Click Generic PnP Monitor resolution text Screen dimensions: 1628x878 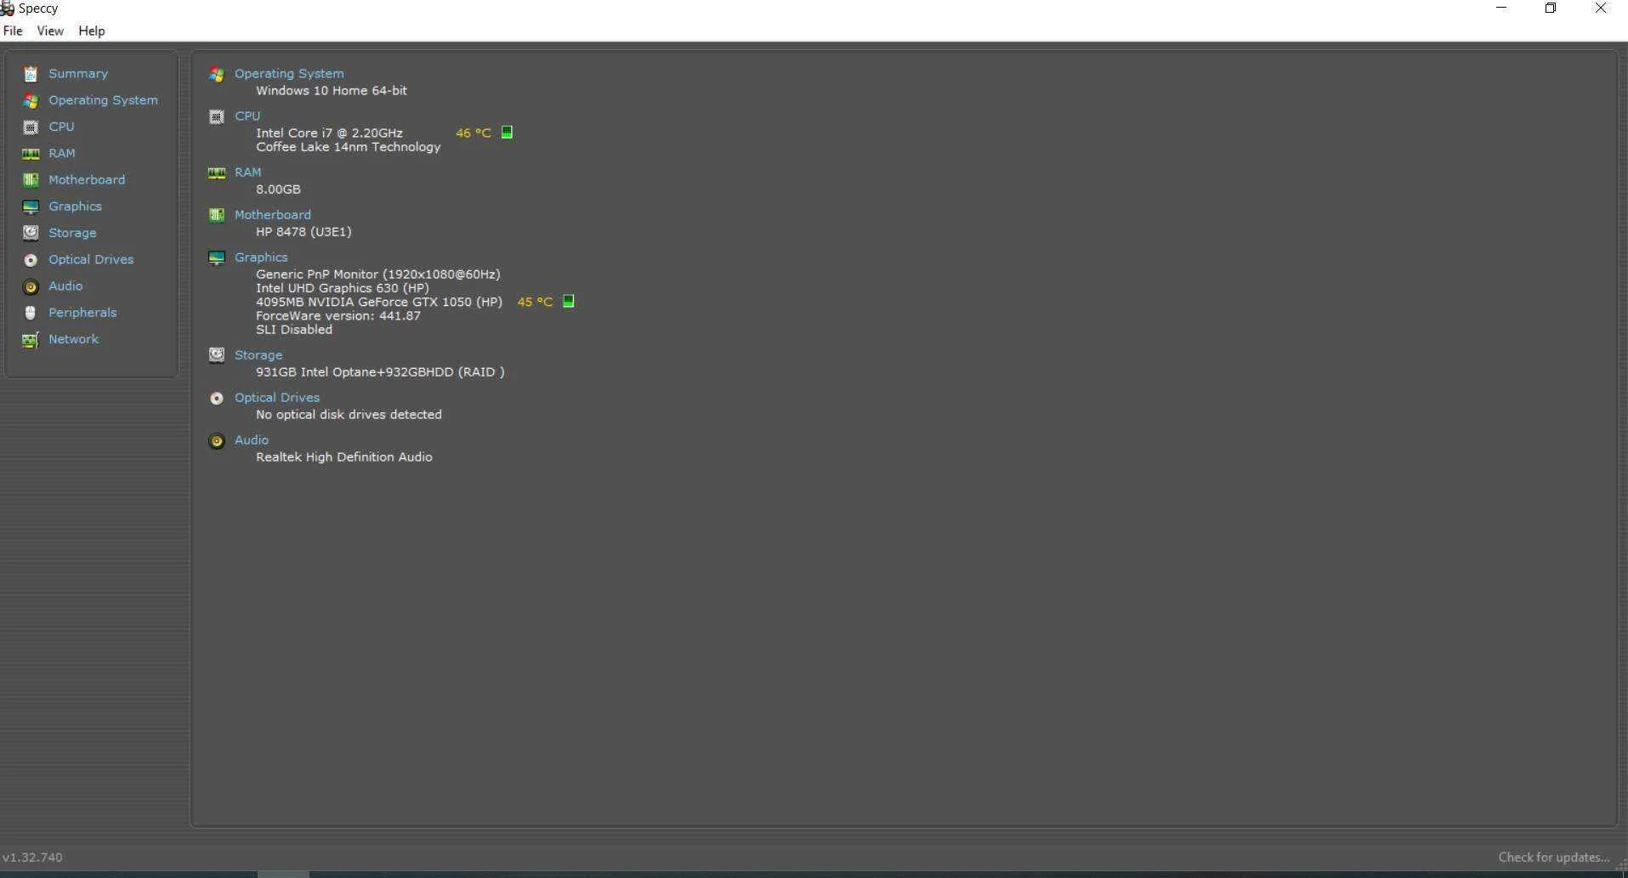click(x=378, y=275)
